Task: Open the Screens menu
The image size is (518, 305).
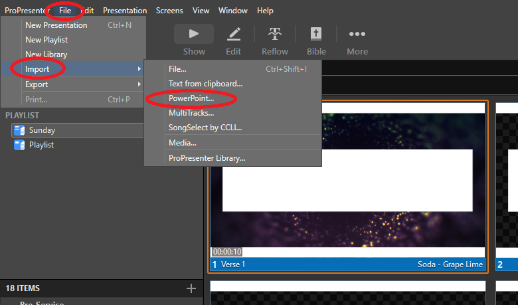Action: click(169, 11)
